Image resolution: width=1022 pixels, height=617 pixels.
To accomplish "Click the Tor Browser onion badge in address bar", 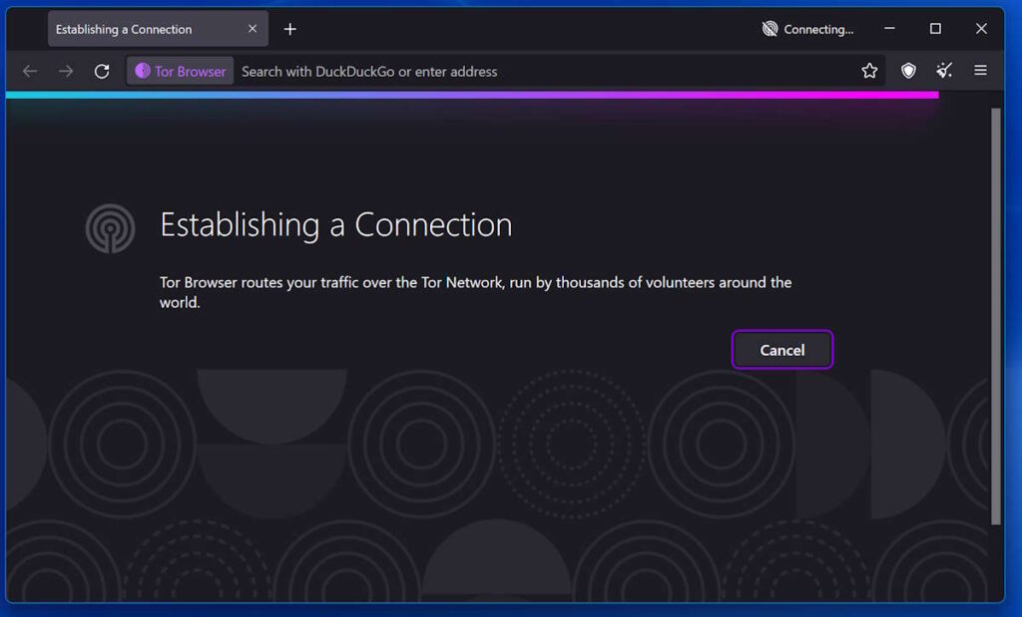I will [x=180, y=71].
